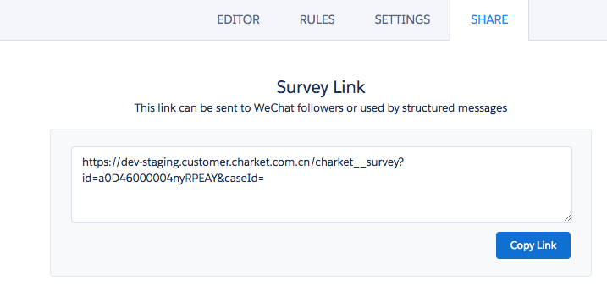
Task: Click empty space below the URL text
Action: coord(322,203)
